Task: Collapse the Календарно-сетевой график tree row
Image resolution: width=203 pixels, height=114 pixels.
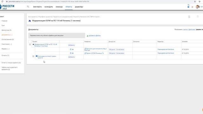Action: click(33, 56)
